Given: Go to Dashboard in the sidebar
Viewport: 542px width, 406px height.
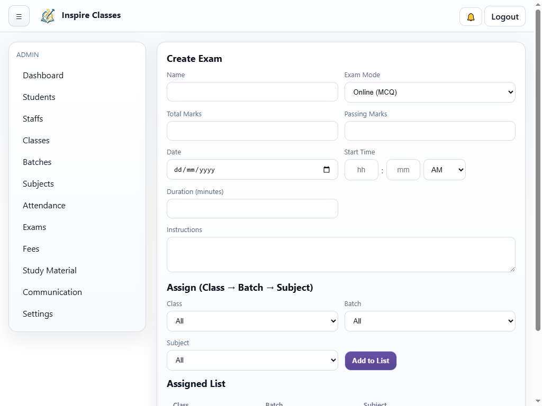Looking at the screenshot, I should [43, 76].
